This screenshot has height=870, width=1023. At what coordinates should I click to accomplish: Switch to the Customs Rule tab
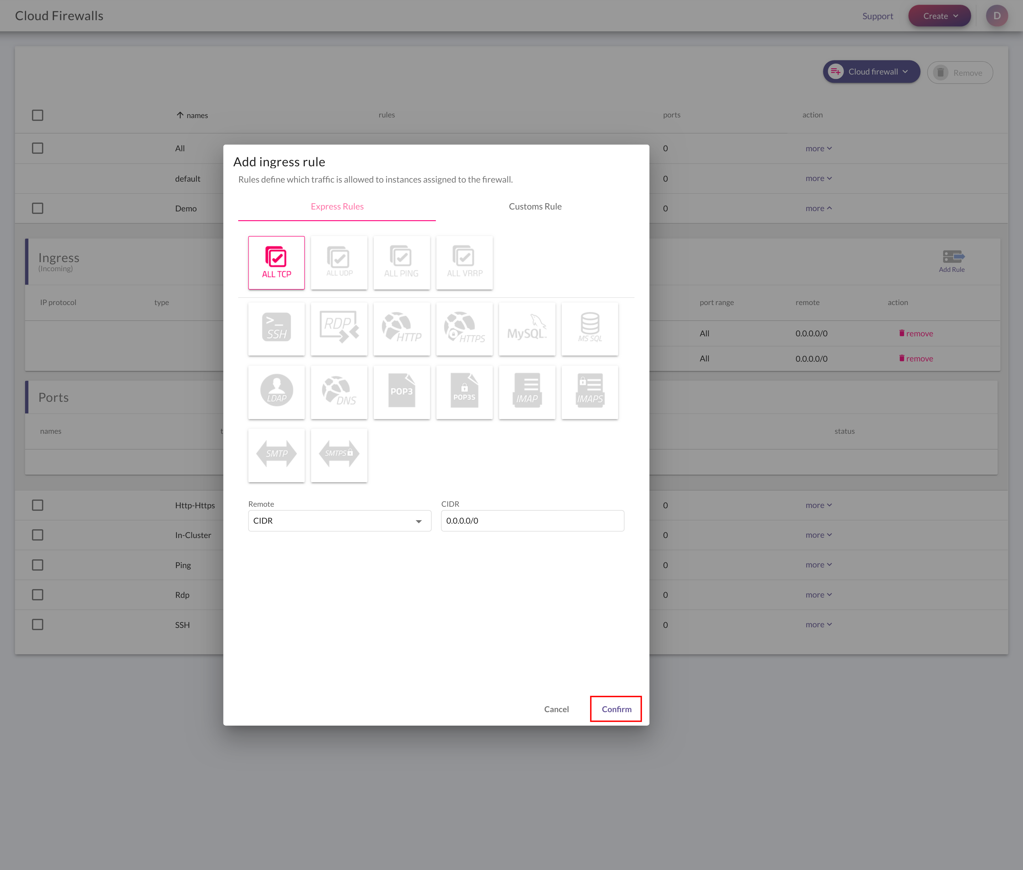(x=535, y=207)
